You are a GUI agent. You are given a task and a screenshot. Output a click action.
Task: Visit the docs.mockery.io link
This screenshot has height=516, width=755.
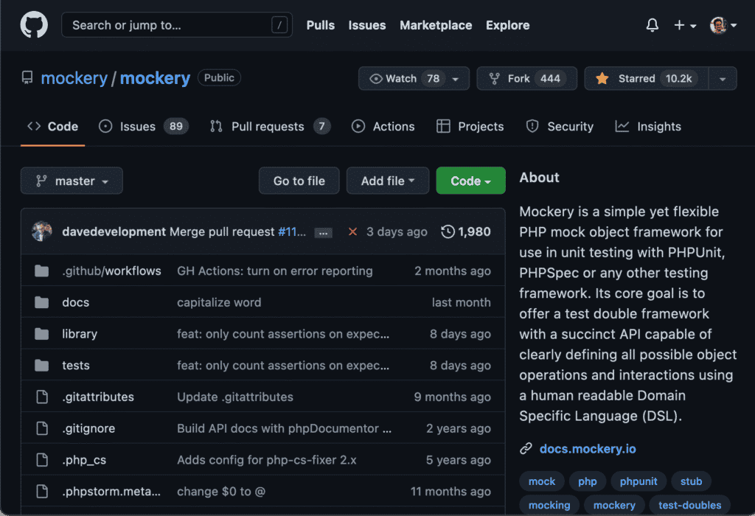pos(588,448)
